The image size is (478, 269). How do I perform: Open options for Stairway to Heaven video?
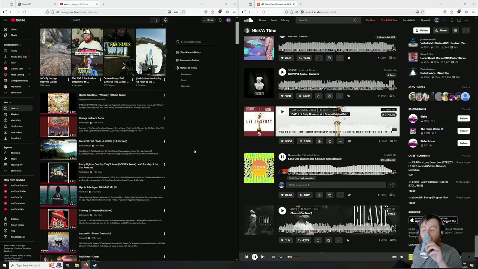[x=164, y=211]
